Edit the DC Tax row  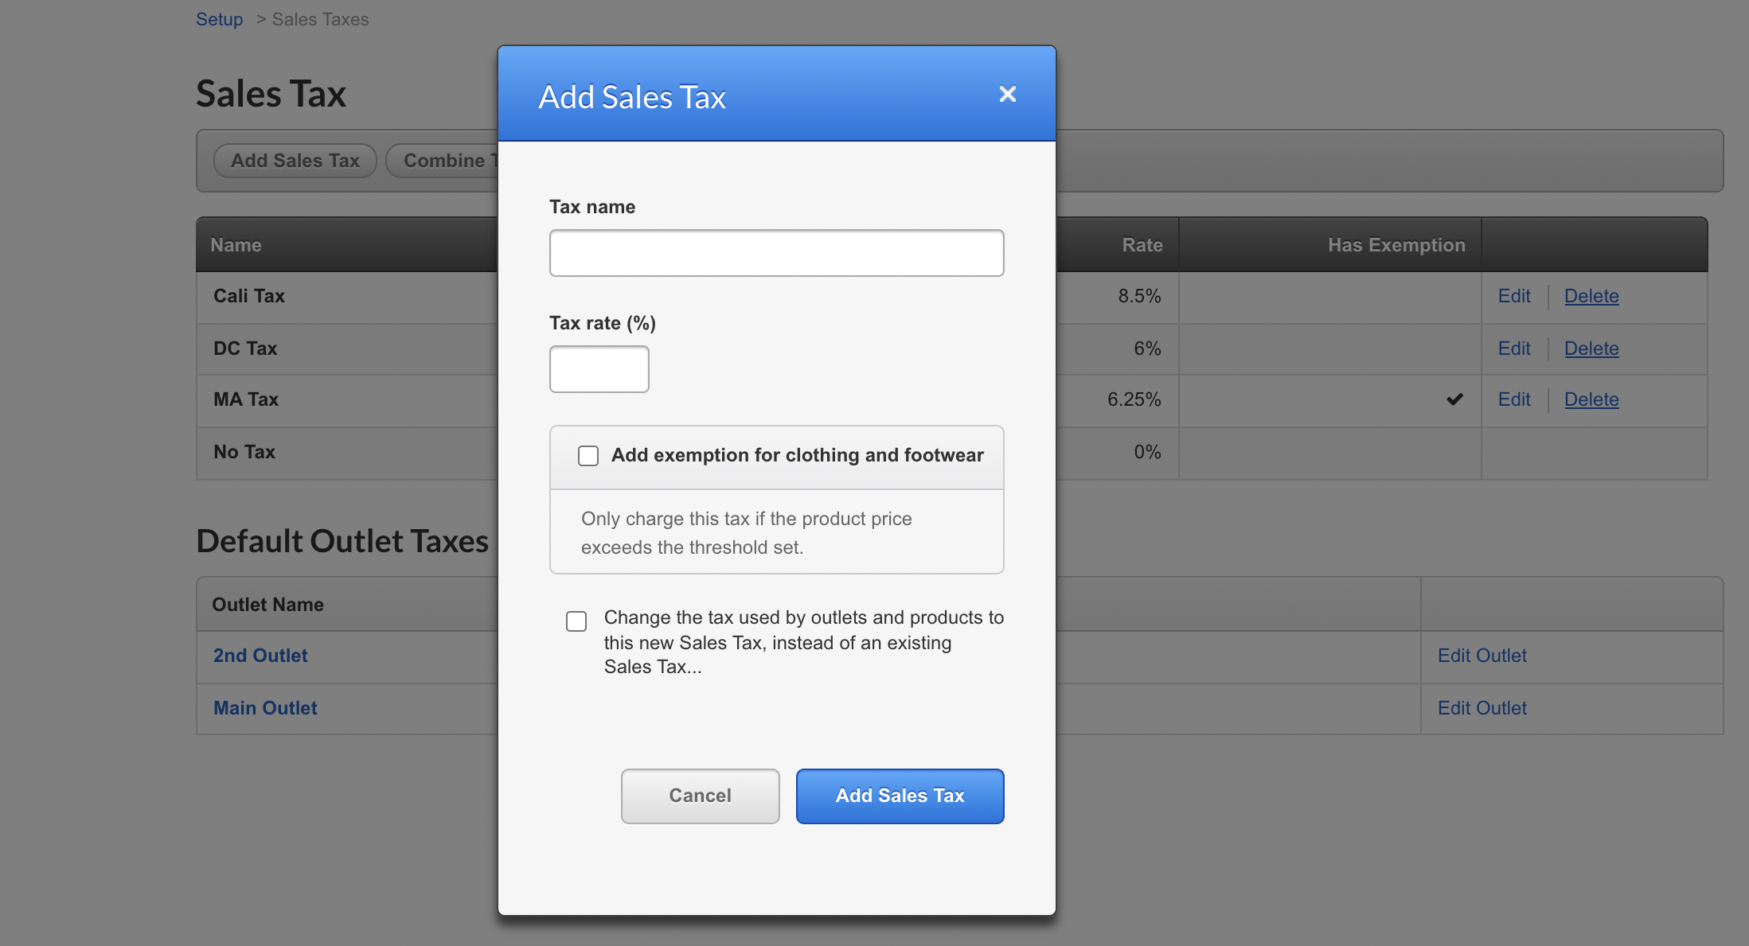pyautogui.click(x=1513, y=348)
